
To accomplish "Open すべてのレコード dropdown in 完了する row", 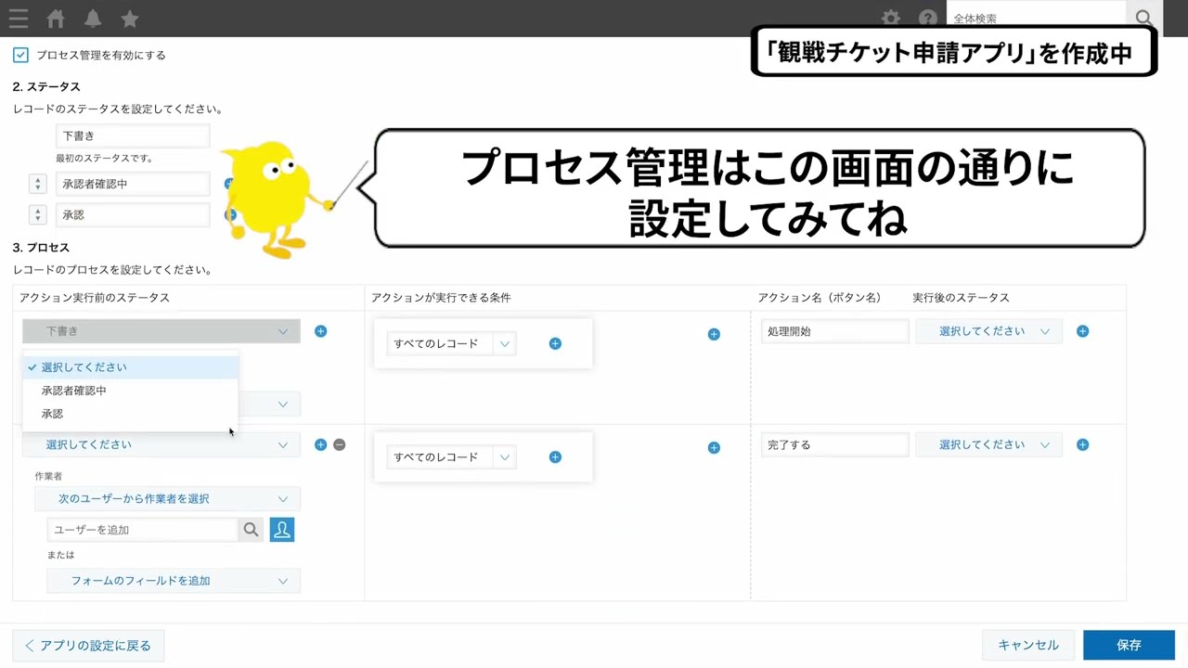I will 451,456.
